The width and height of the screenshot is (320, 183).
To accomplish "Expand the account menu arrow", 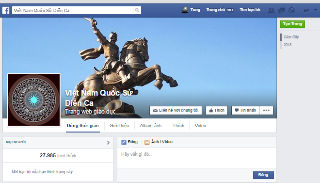I will point(315,10).
